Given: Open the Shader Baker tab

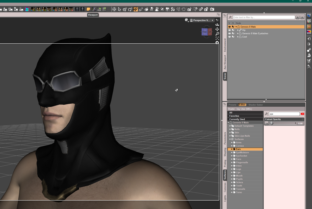Looking at the screenshot, I should (x=255, y=105).
